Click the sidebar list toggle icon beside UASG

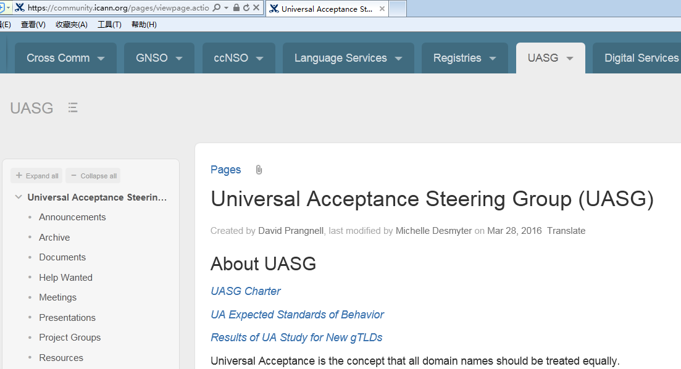(73, 107)
